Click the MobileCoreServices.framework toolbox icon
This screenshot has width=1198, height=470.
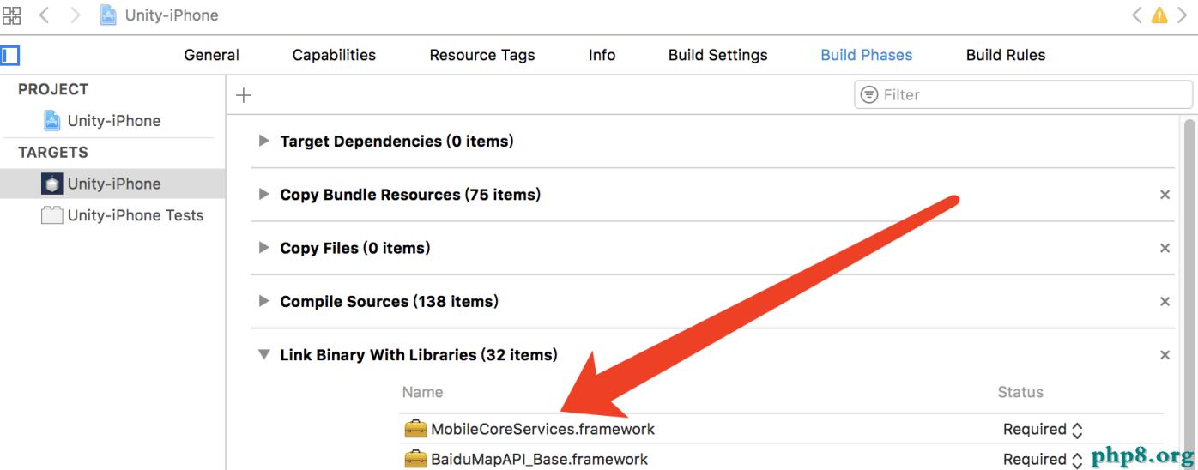coord(416,429)
